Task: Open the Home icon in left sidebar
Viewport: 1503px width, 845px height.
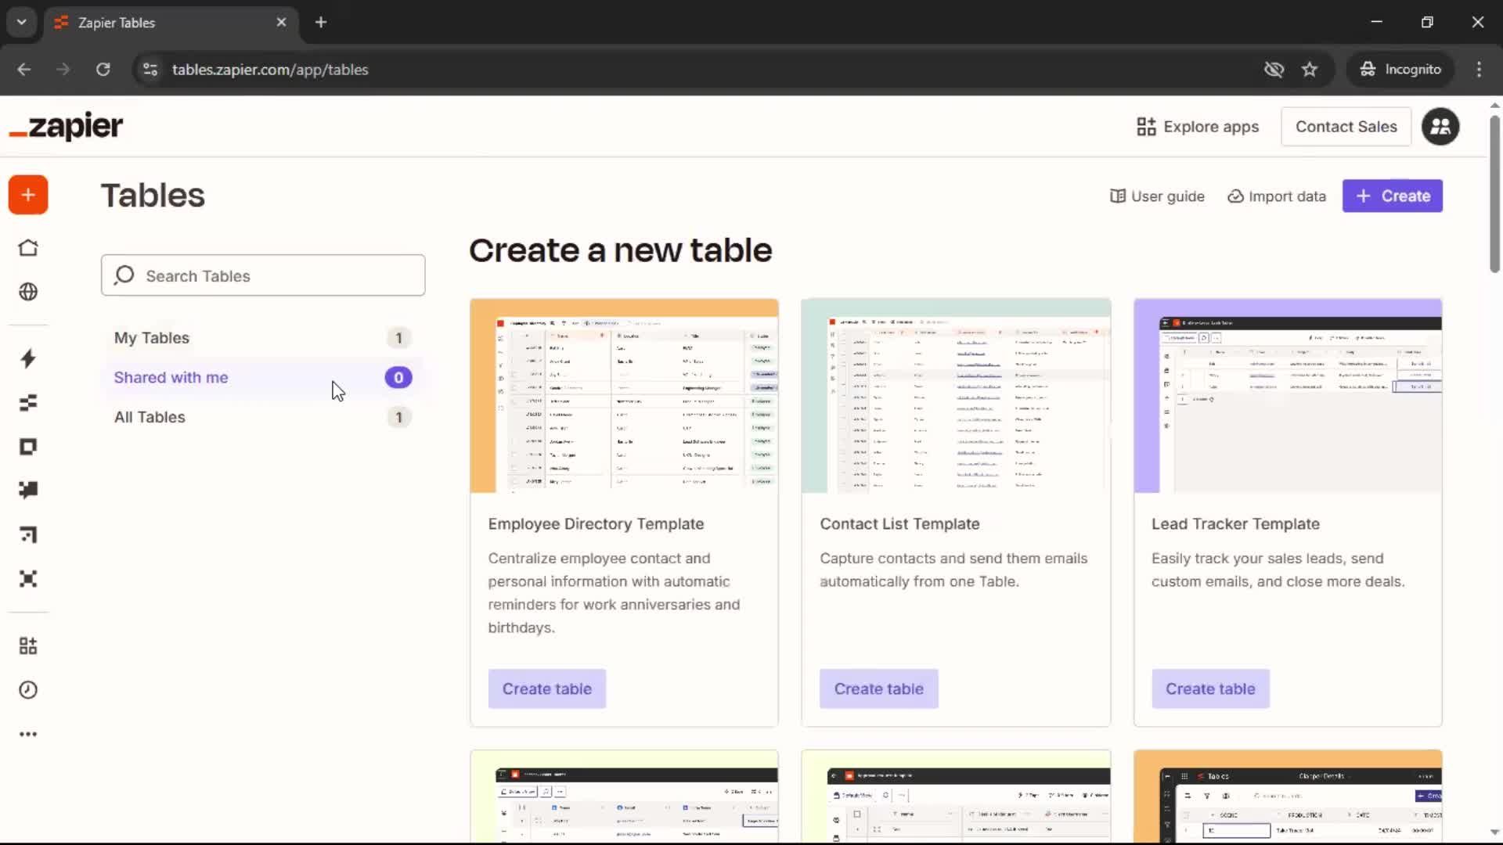Action: 28,248
